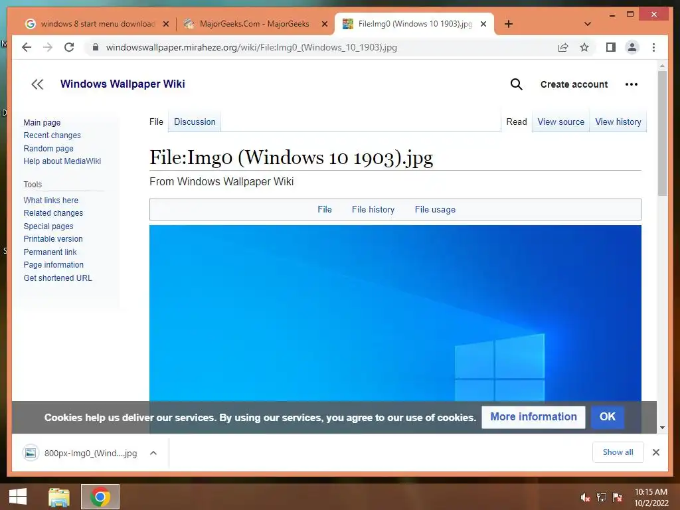Open File Explorer from taskbar
Viewport: 680px width, 510px height.
coord(59,497)
